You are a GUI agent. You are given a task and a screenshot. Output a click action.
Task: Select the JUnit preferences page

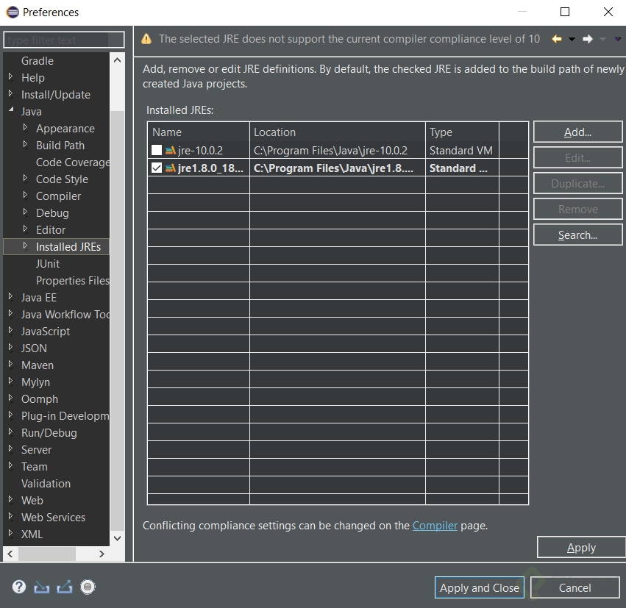tap(48, 264)
